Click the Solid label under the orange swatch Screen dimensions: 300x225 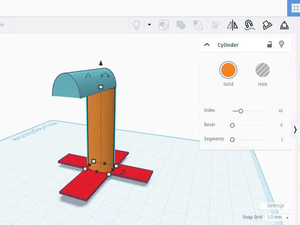pyautogui.click(x=228, y=84)
